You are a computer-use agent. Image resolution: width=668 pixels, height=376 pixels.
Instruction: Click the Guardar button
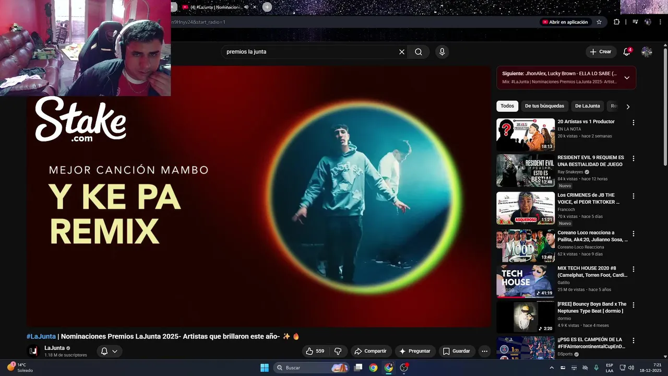[457, 351]
